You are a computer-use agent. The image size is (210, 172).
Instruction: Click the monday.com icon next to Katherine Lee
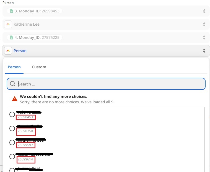pos(8,24)
